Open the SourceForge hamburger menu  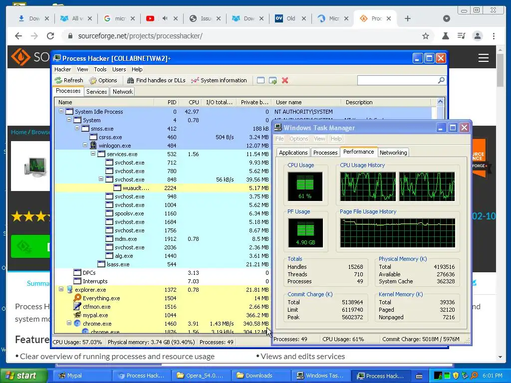click(x=483, y=58)
